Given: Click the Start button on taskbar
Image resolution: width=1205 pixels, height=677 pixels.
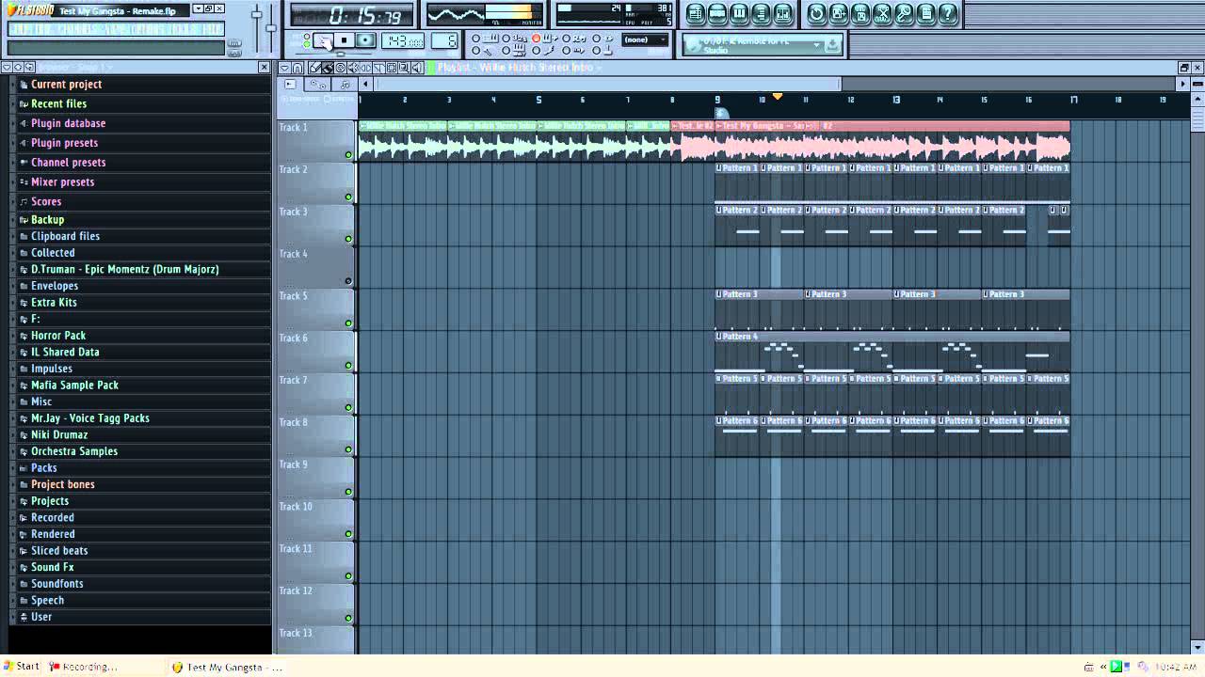Looking at the screenshot, I should (21, 667).
